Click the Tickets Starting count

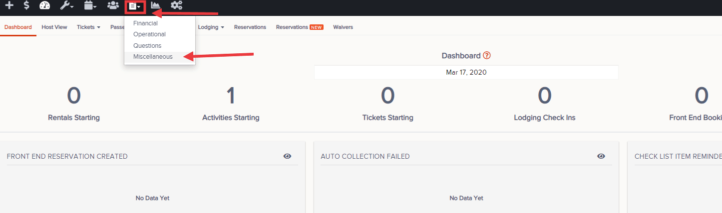(x=388, y=96)
